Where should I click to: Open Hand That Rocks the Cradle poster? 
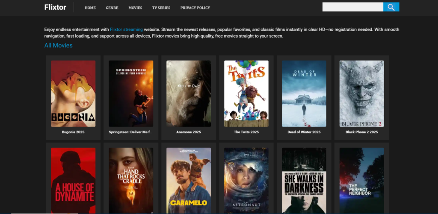point(131,181)
